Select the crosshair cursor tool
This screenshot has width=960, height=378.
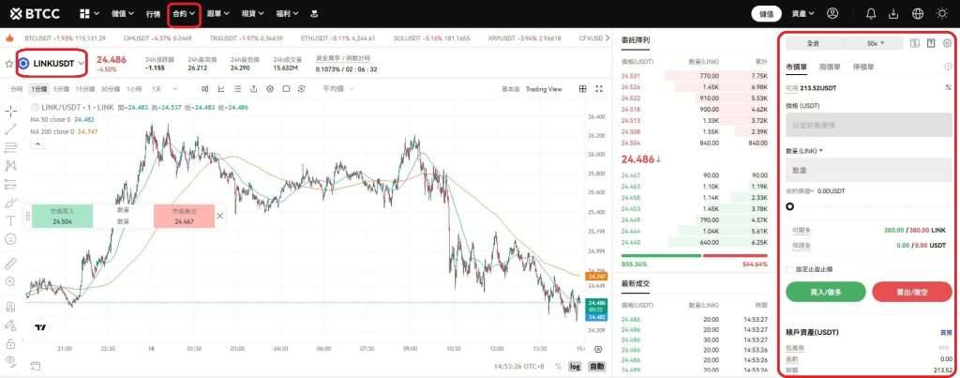pyautogui.click(x=11, y=112)
